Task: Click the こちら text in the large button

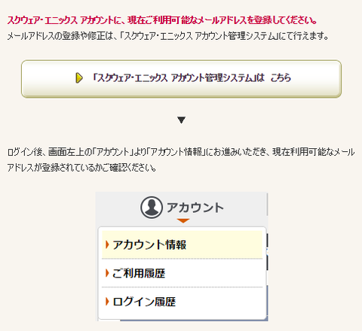Action: 281,78
